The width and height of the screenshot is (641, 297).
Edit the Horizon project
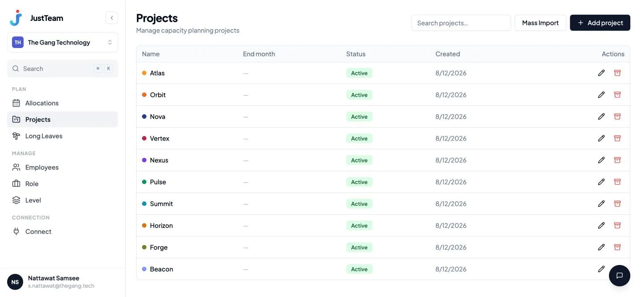pyautogui.click(x=601, y=225)
